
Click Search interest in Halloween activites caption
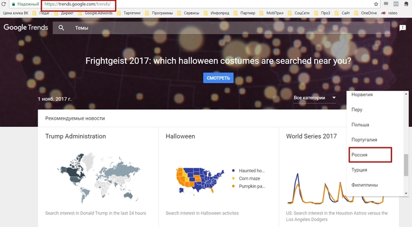[202, 213]
